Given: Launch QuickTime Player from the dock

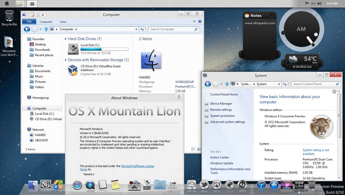Looking at the screenshot, I should tap(90, 185).
